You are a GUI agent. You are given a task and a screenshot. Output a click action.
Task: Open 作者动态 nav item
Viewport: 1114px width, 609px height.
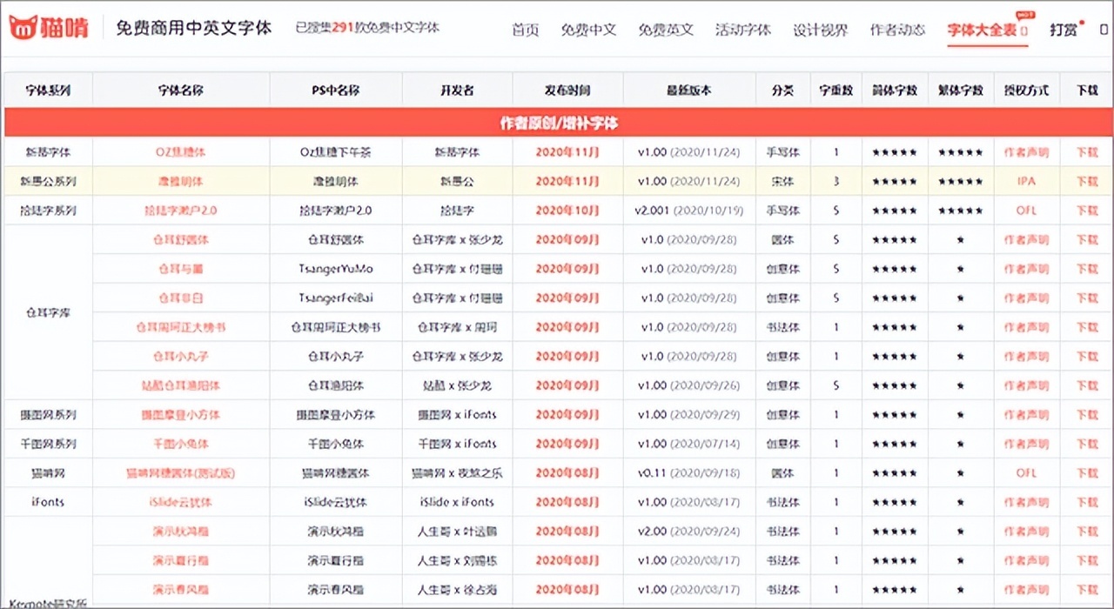[x=897, y=30]
